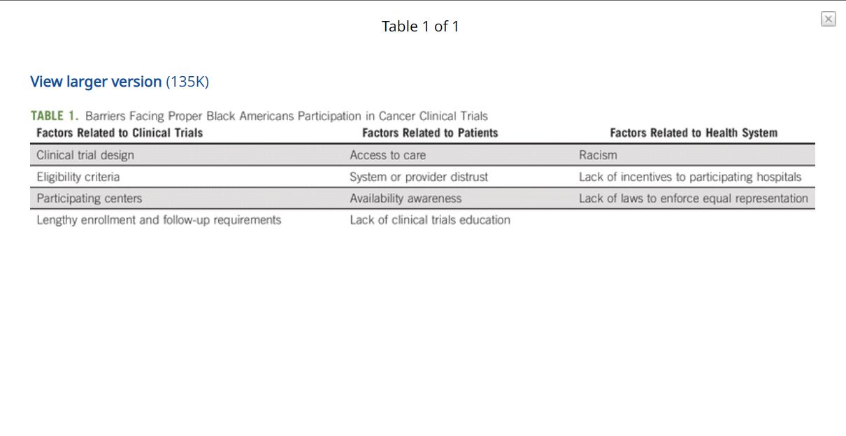Click Lack of laws to enforce equal representation
The image size is (846, 436).
pyautogui.click(x=694, y=198)
